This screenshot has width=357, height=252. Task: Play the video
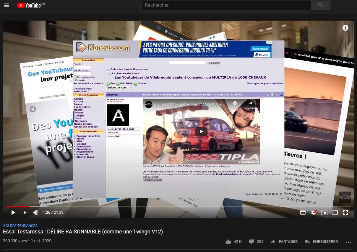[13, 212]
